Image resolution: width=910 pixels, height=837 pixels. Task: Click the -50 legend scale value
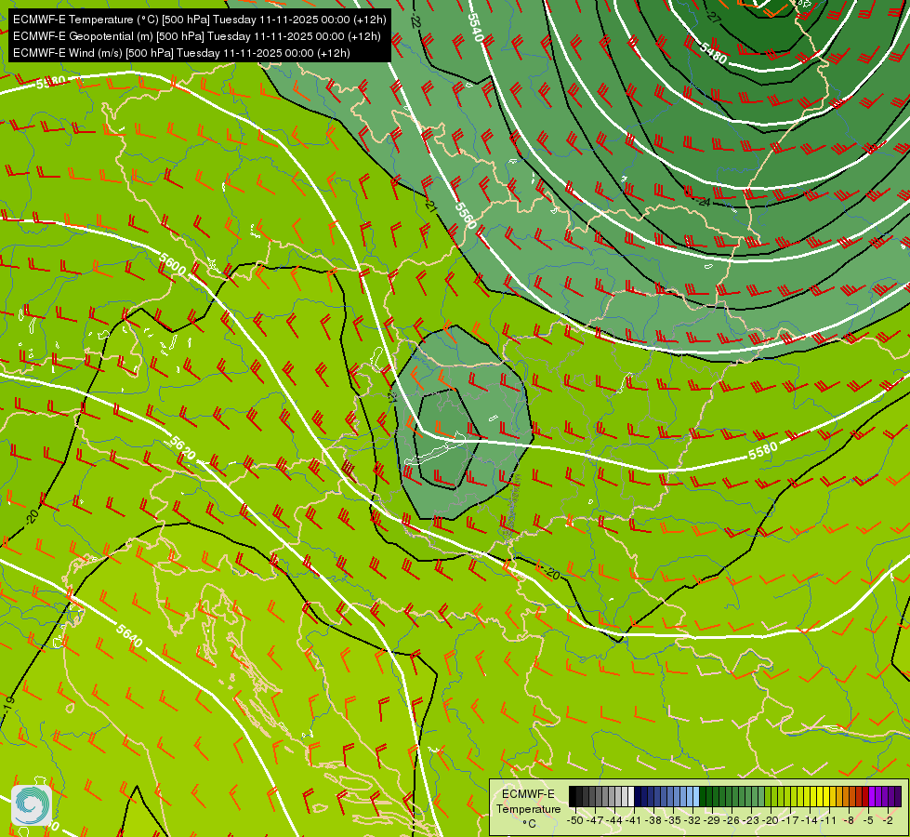(575, 820)
